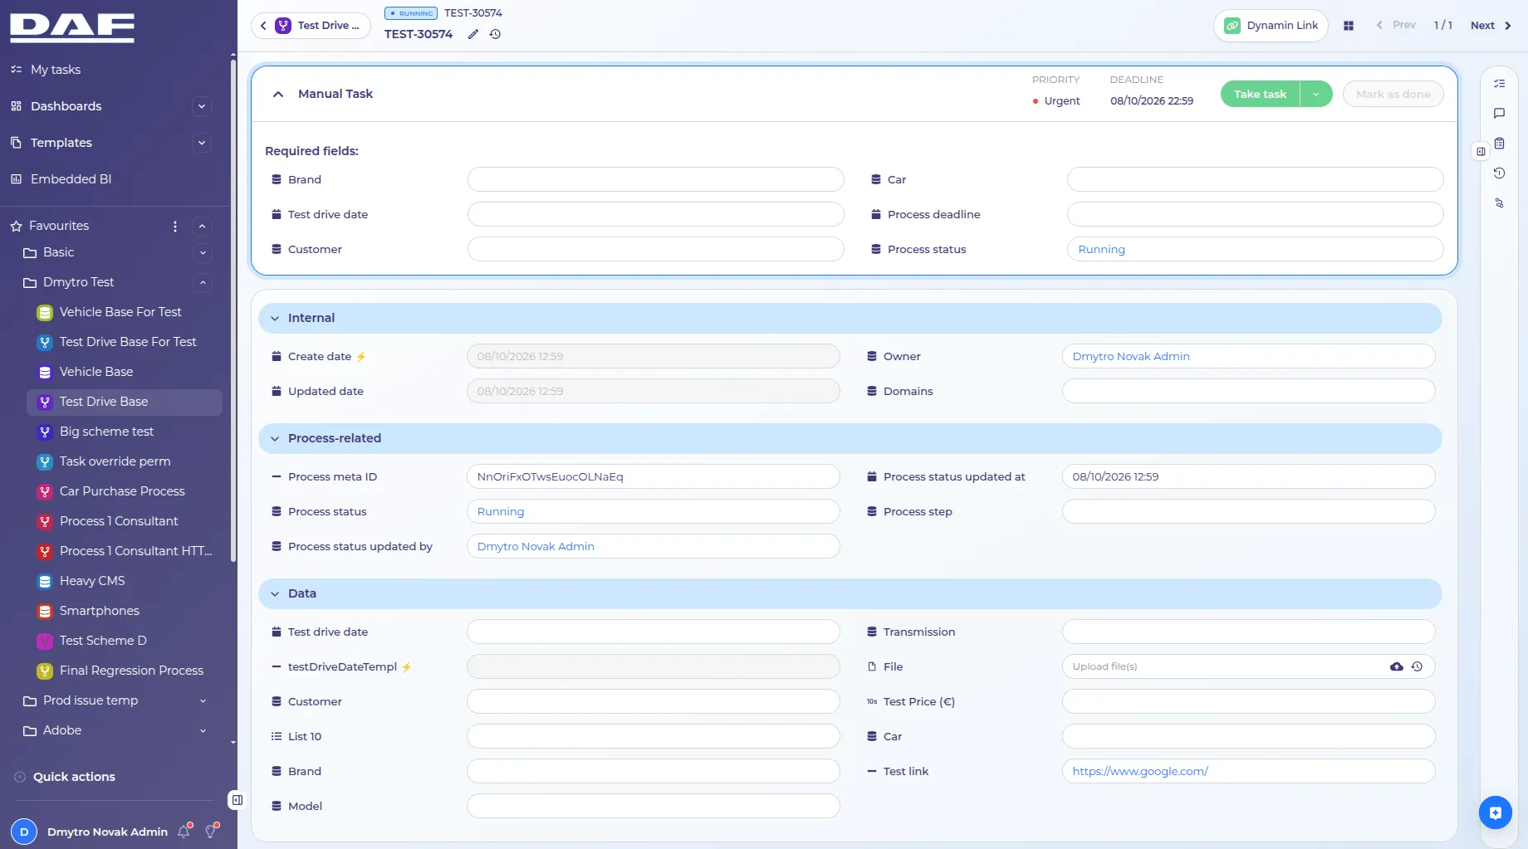
Task: Select Car Purchase Process in sidebar
Action: [x=122, y=491]
